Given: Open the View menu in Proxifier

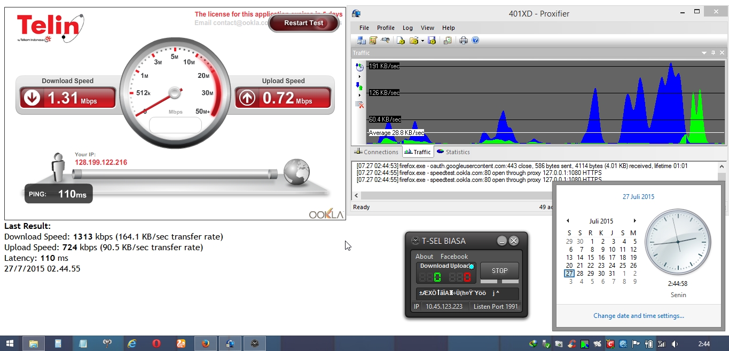Looking at the screenshot, I should pyautogui.click(x=427, y=28).
